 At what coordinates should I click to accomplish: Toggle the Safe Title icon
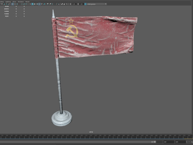(x=27, y=4)
